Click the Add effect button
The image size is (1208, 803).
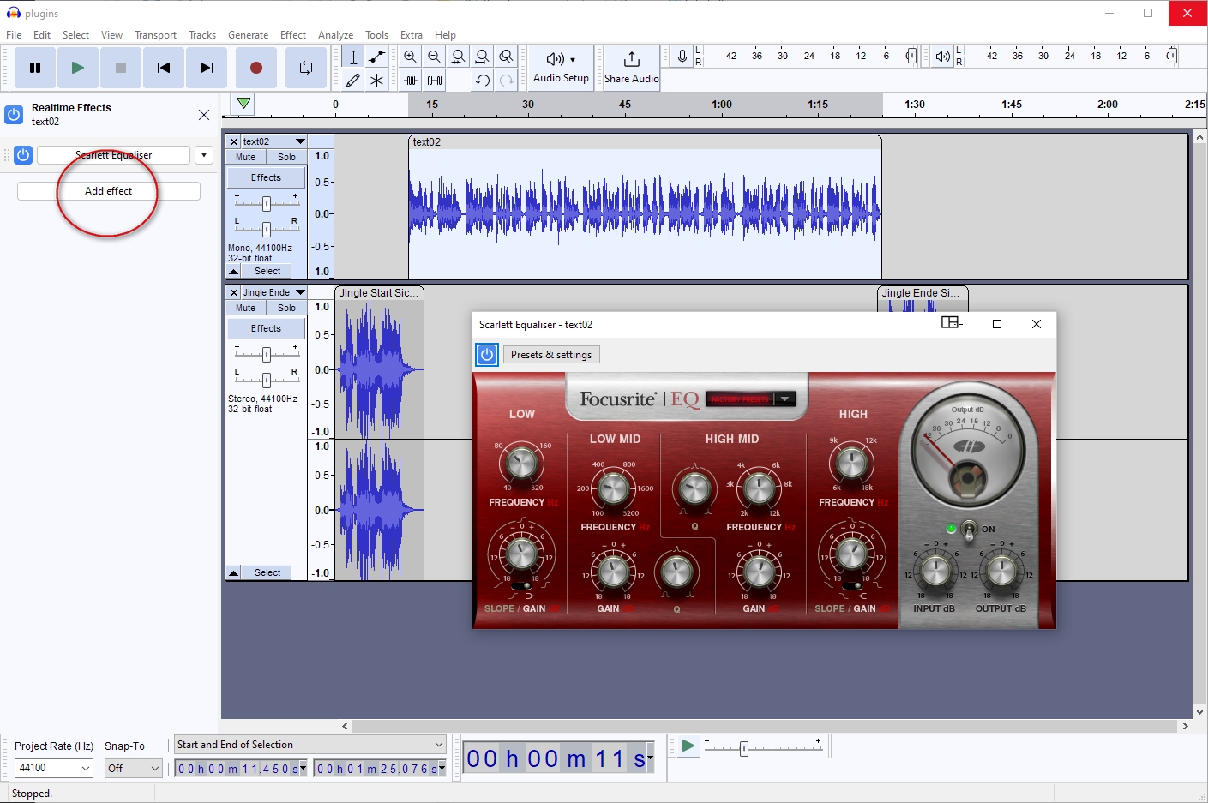[x=109, y=191]
